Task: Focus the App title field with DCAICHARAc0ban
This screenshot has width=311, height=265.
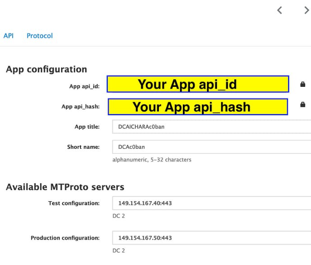Action: tap(211, 127)
